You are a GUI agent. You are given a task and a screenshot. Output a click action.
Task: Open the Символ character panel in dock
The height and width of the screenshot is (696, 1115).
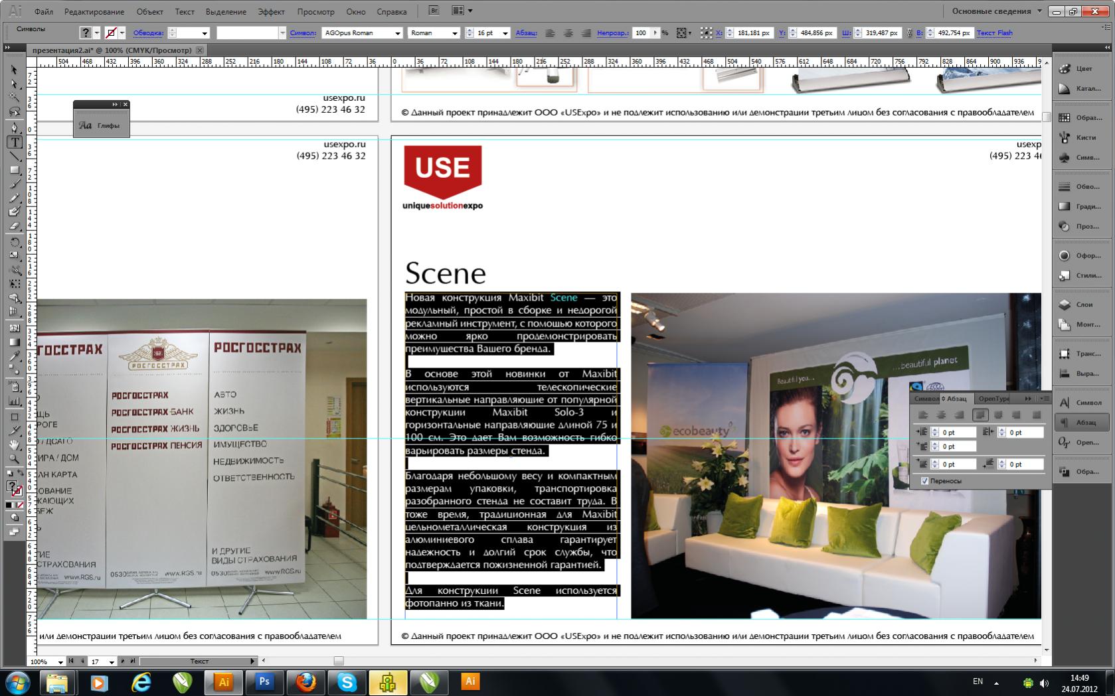tap(1083, 403)
